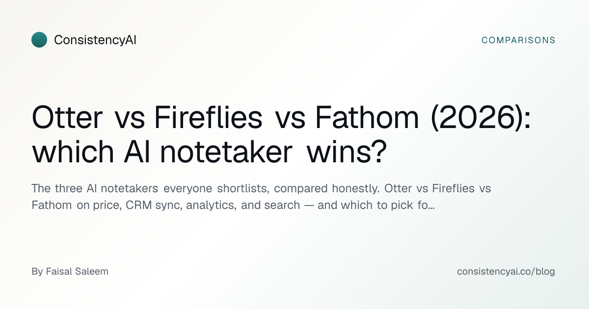Viewport: 589px width, 309px height.
Task: Click the (2026): year in the headline
Action: click(481, 119)
